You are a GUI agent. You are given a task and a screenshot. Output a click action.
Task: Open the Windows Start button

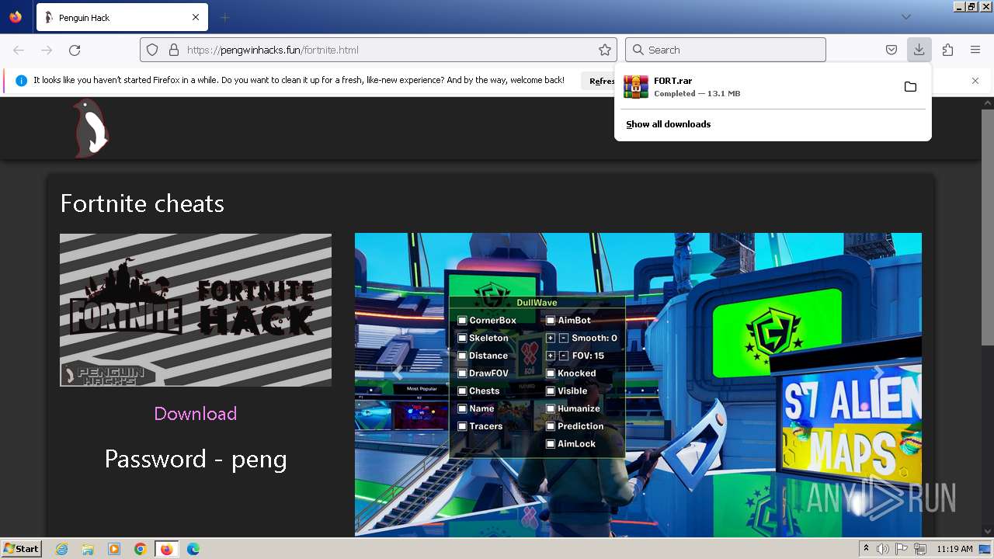22,549
